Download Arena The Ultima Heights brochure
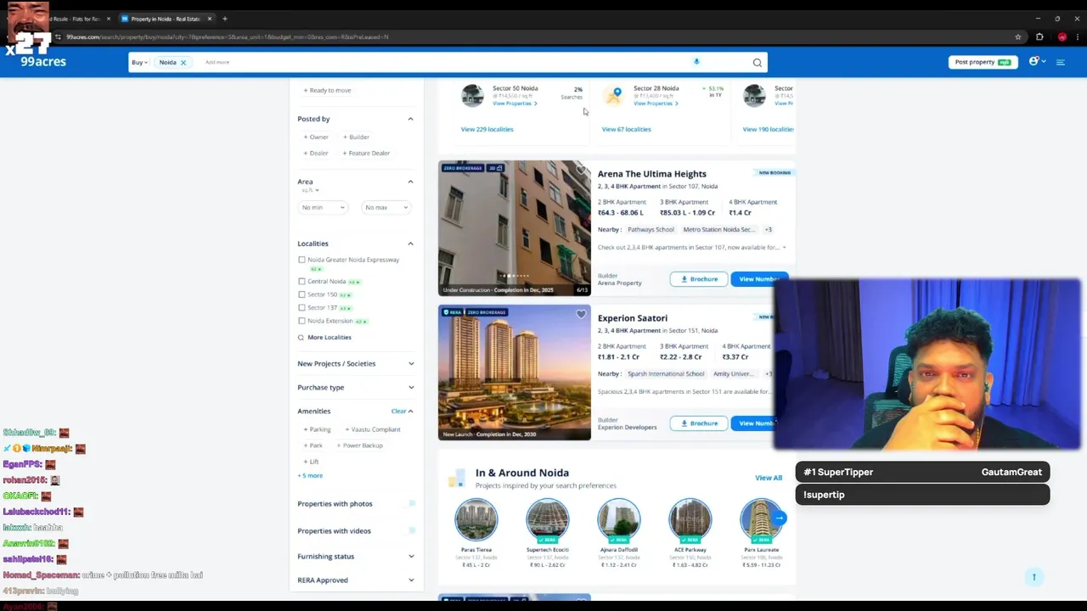Screen dimensions: 1087x611 click(x=698, y=279)
